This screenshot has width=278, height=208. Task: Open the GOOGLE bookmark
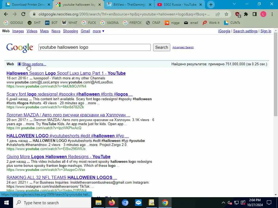tap(14, 23)
